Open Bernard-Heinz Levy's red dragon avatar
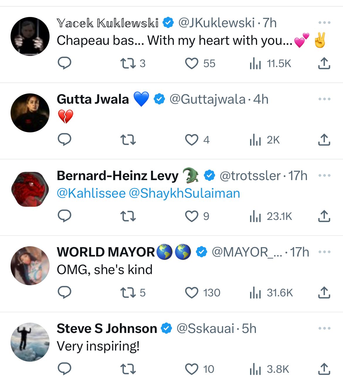343x388 pixels. pyautogui.click(x=30, y=189)
